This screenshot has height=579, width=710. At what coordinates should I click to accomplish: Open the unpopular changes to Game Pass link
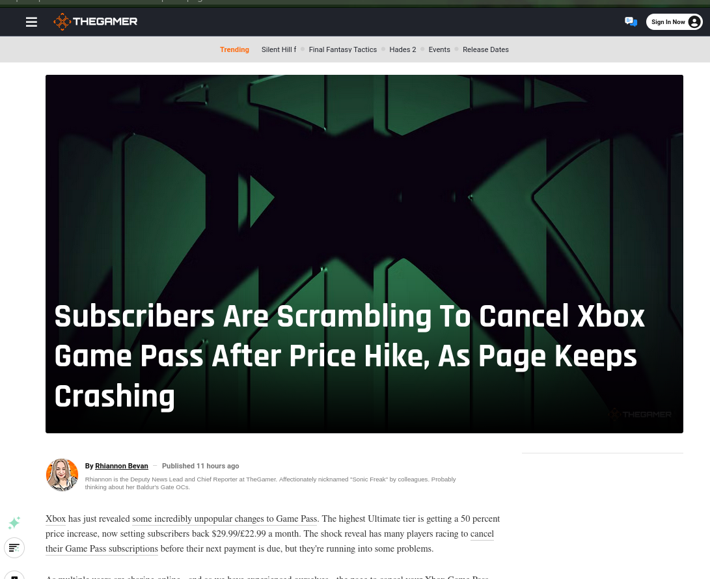pyautogui.click(x=226, y=518)
